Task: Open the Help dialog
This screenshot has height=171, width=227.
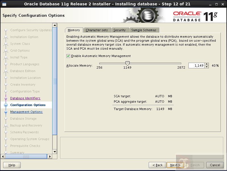Action: pos(12,165)
